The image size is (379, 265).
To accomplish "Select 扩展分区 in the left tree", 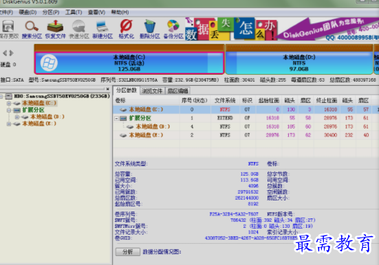I will point(33,110).
